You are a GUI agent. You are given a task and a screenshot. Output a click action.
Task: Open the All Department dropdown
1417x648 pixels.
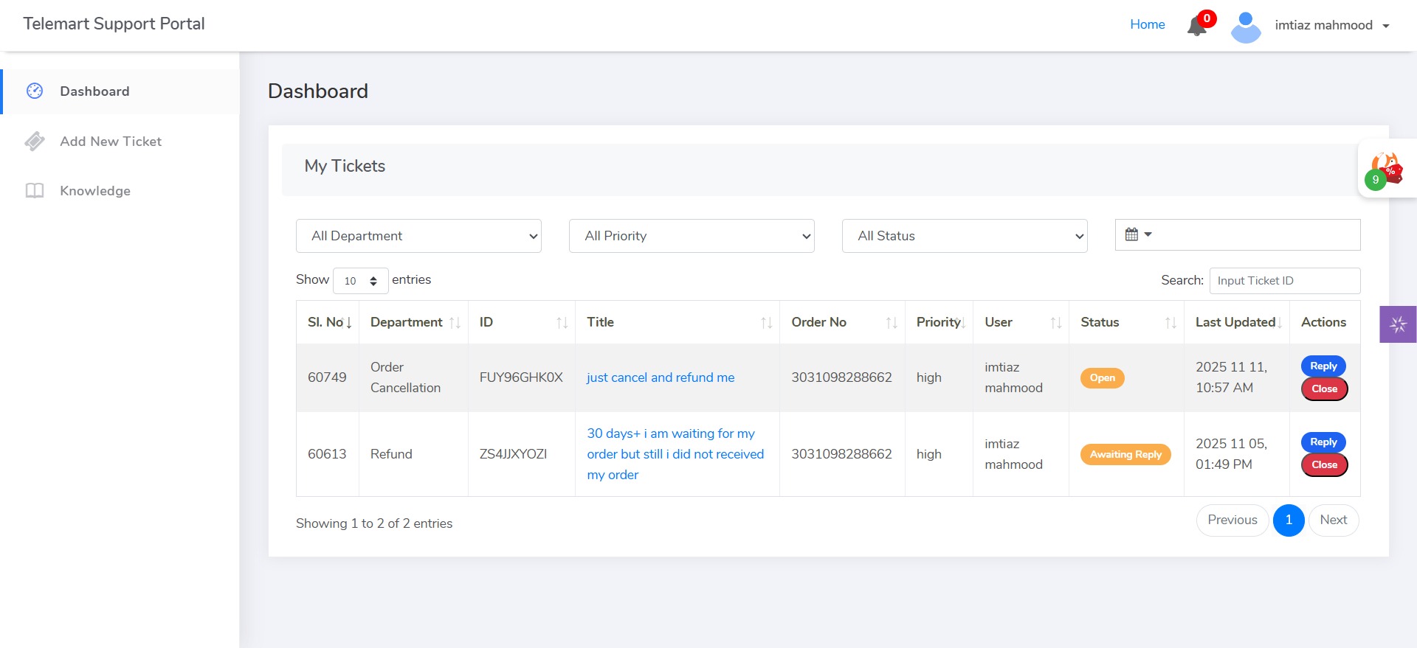418,236
